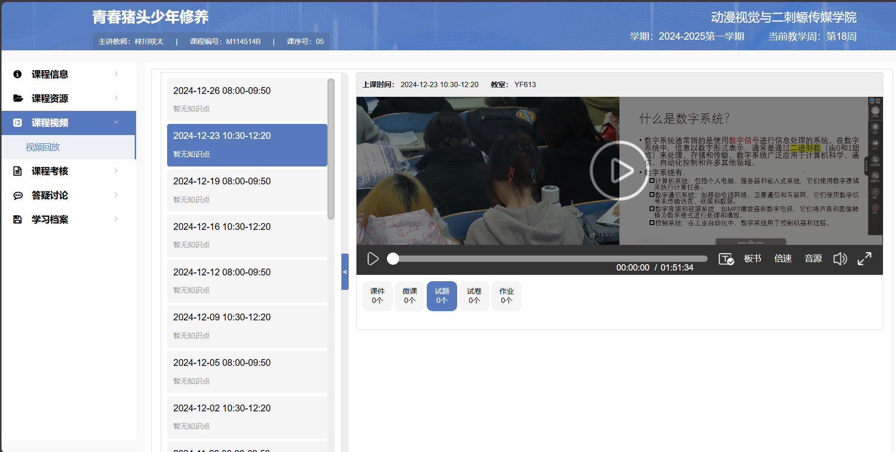Click the 课程信息 info icon

17,74
